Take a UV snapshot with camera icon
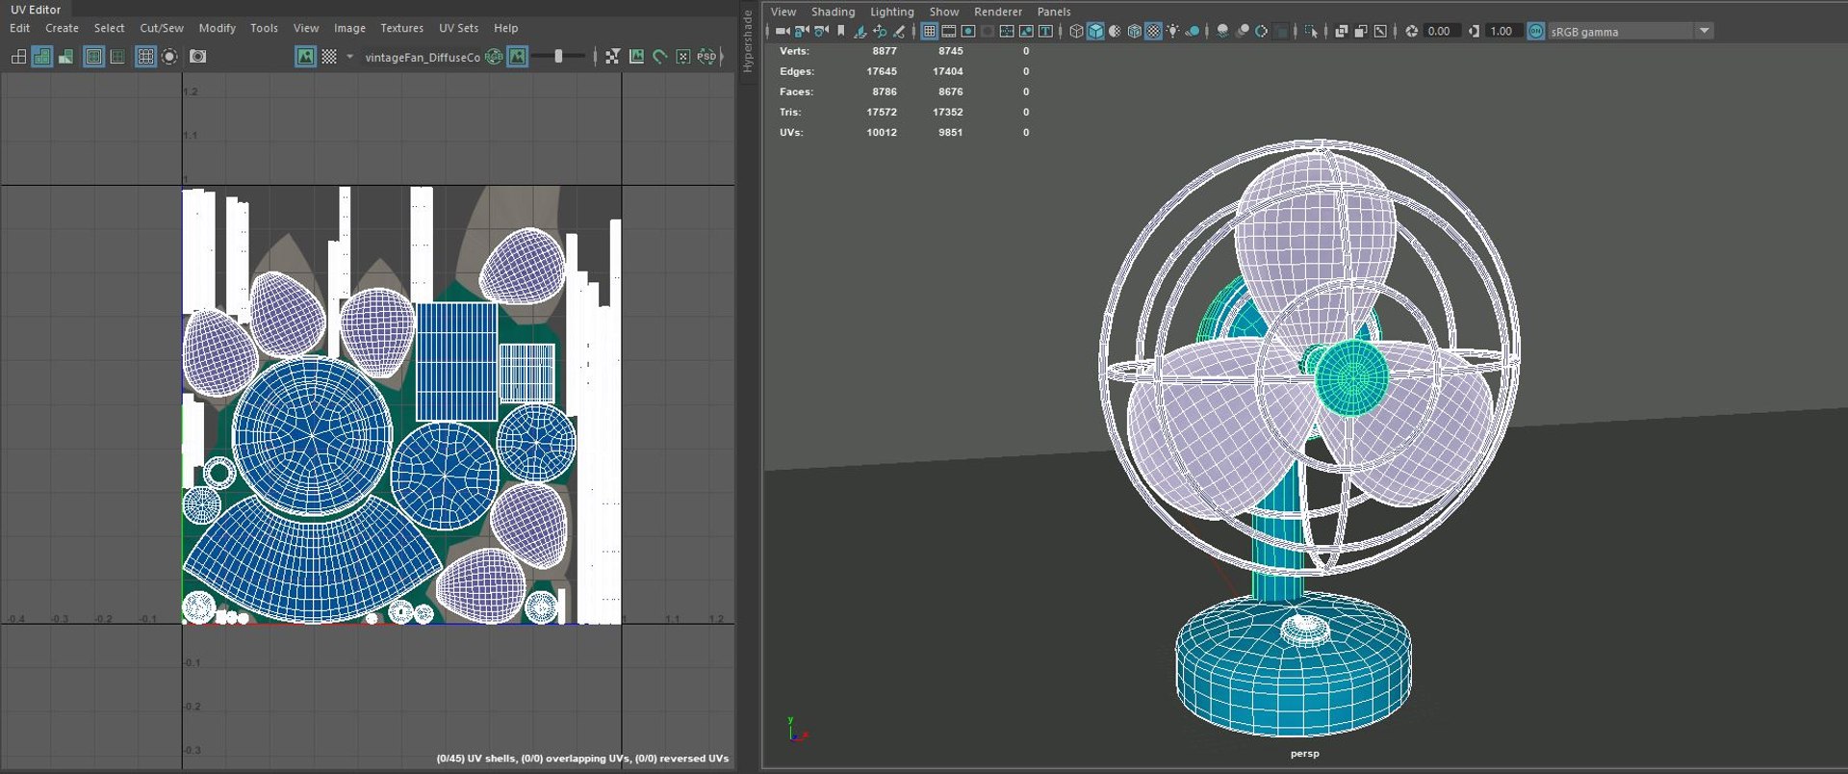 click(197, 57)
